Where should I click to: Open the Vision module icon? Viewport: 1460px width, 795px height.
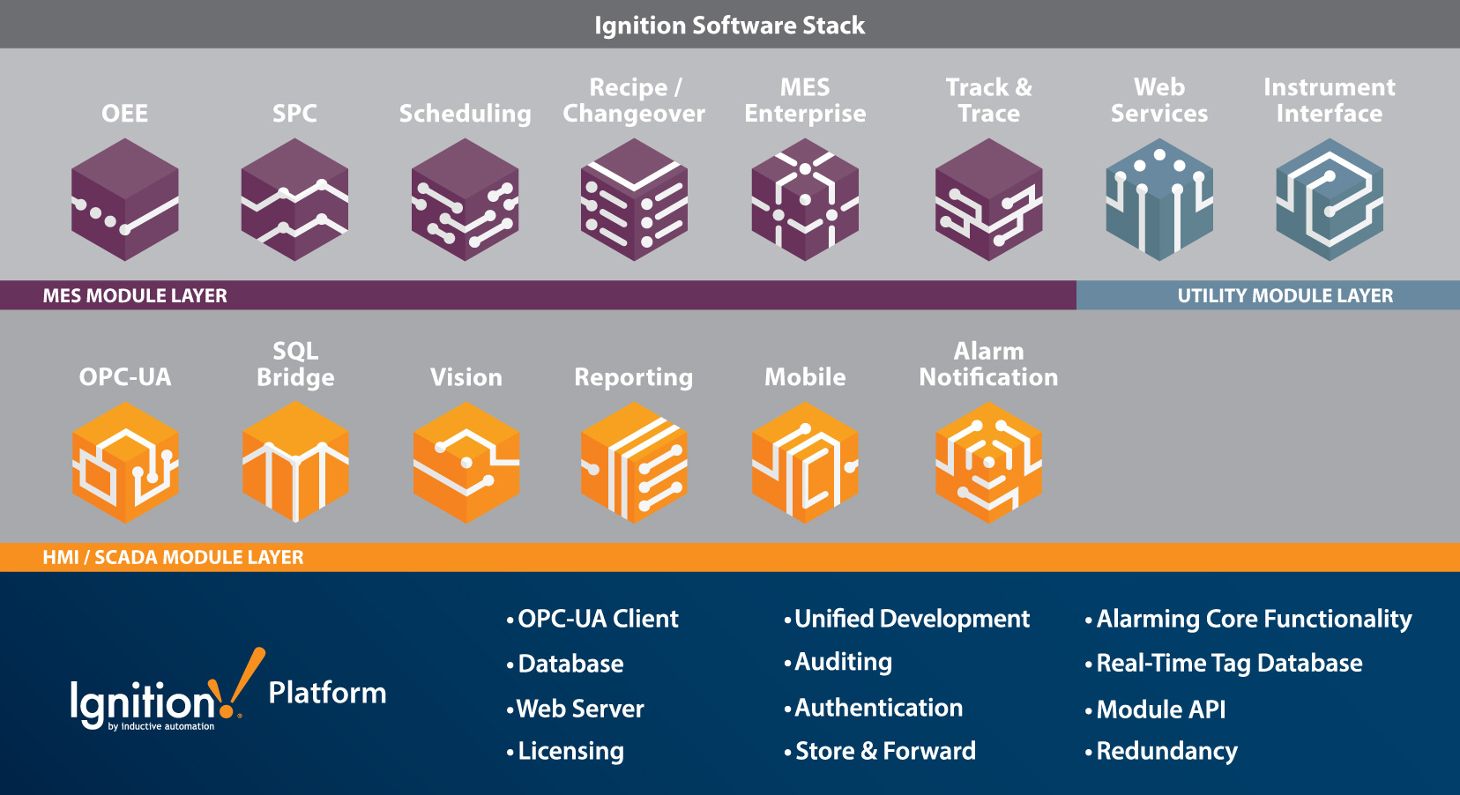pos(466,464)
